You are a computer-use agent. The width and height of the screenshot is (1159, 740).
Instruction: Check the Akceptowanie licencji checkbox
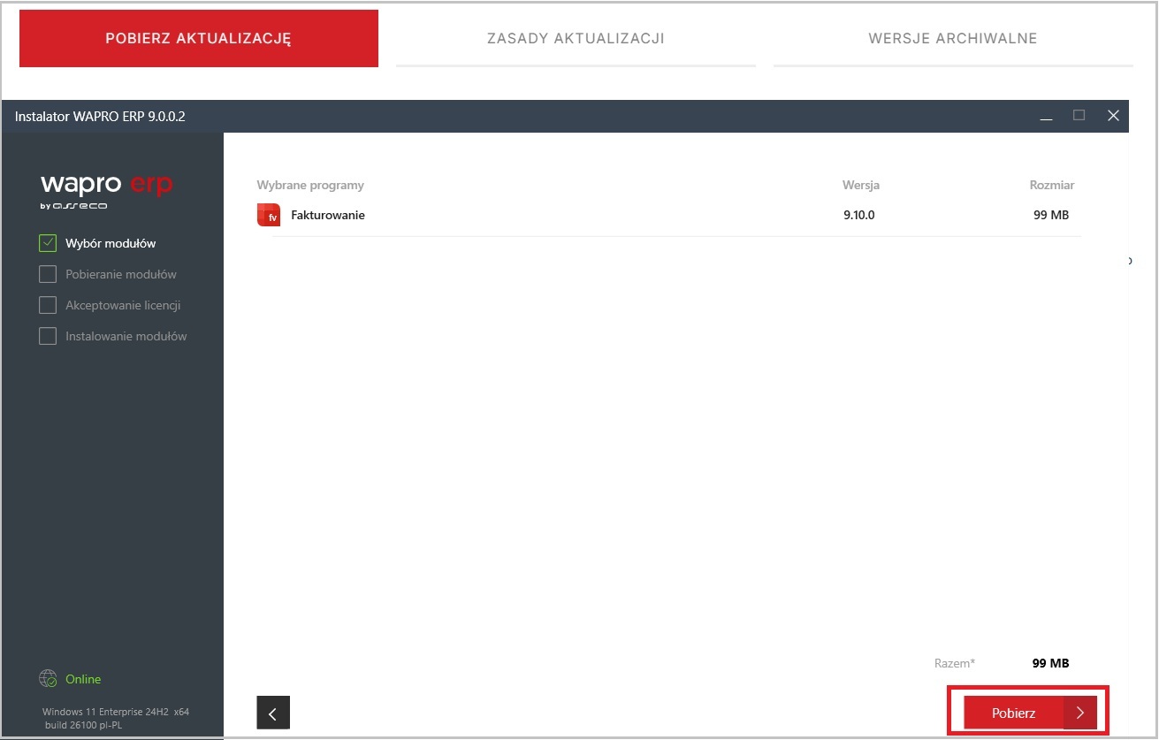tap(48, 304)
